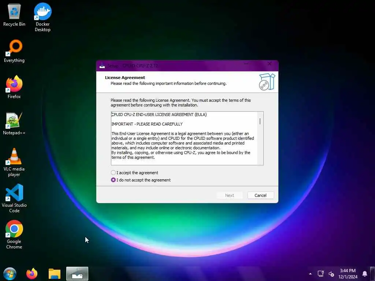Click the license text scrollbar thumb
The image size is (375, 281).
(260, 121)
